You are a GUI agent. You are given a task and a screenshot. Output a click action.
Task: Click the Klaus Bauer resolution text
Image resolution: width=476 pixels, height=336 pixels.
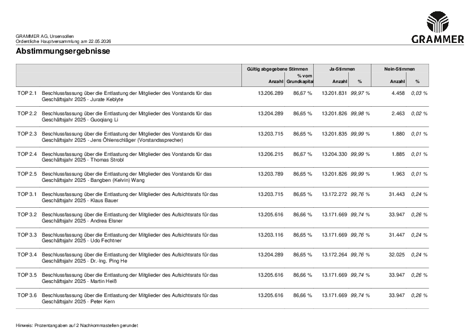129,198
